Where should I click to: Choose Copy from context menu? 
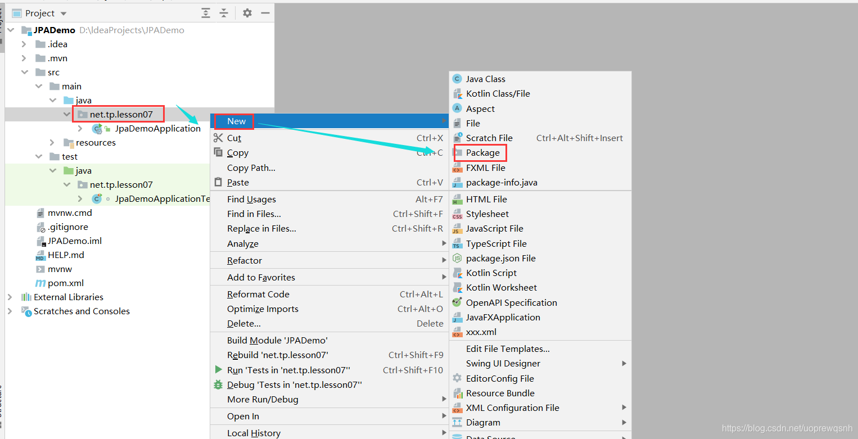pyautogui.click(x=329, y=153)
